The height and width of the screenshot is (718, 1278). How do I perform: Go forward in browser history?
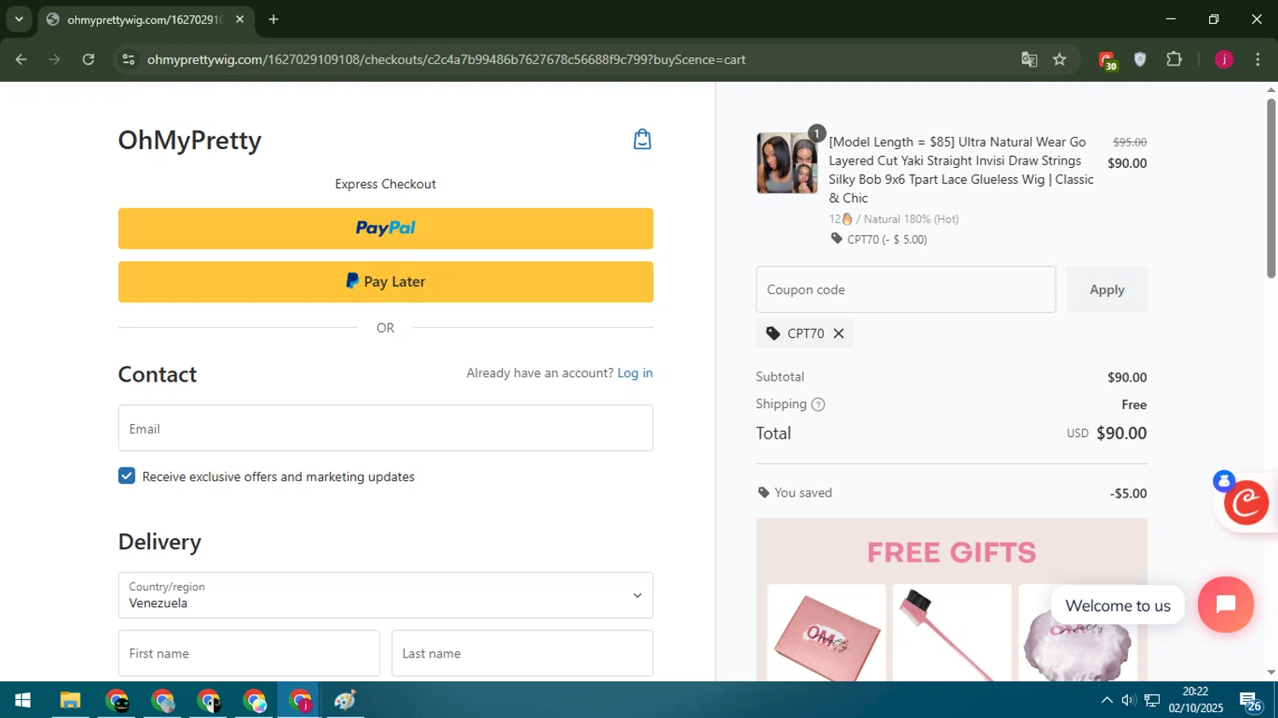[55, 60]
